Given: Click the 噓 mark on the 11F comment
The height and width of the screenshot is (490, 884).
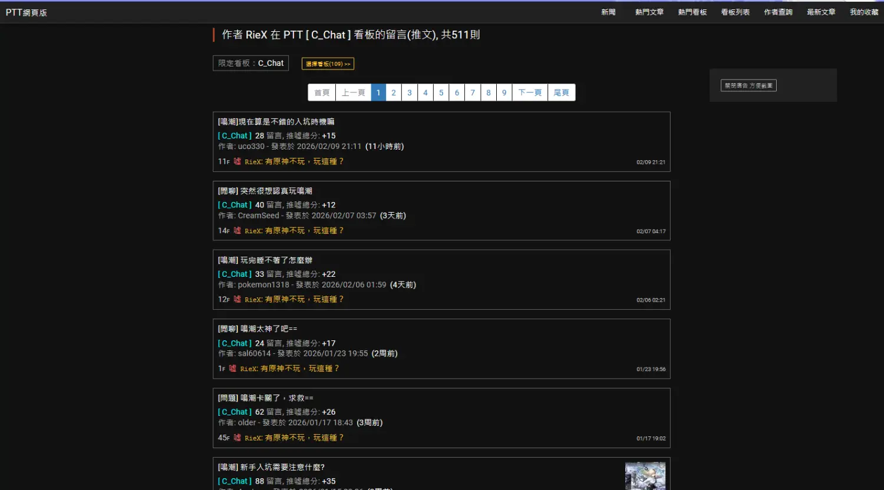Looking at the screenshot, I should click(237, 161).
